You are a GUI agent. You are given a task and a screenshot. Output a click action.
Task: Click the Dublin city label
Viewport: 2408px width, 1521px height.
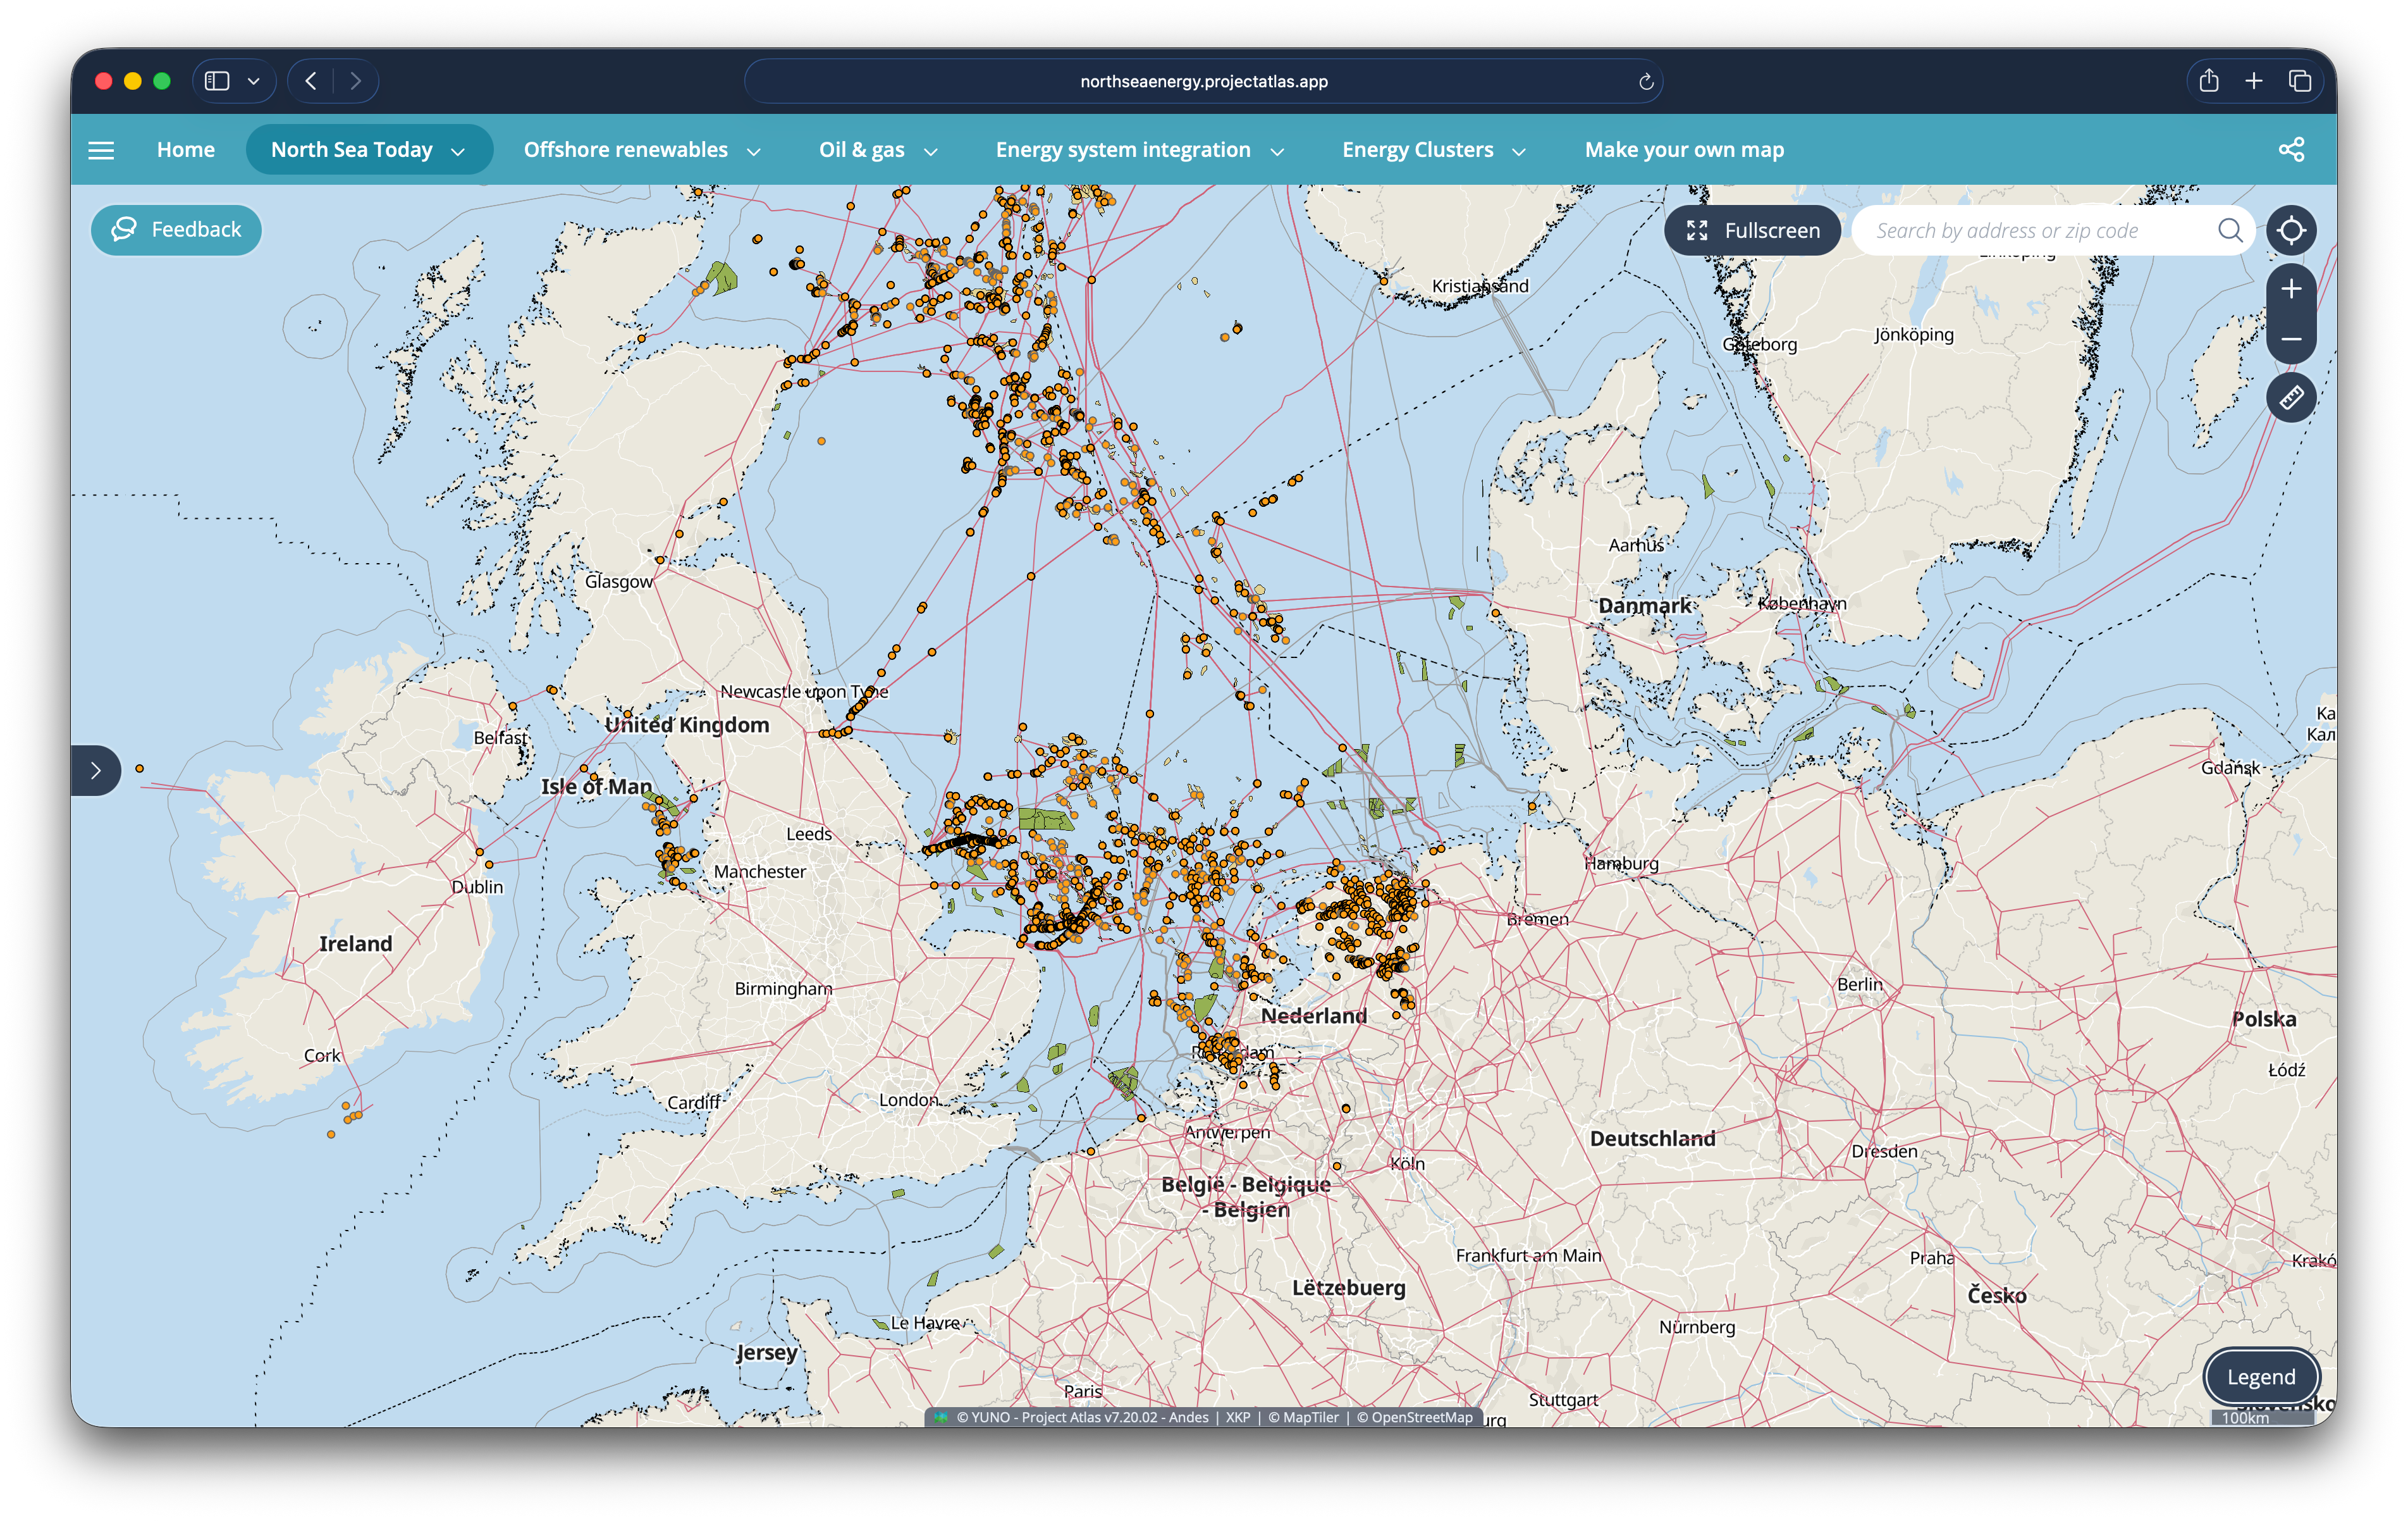point(477,886)
